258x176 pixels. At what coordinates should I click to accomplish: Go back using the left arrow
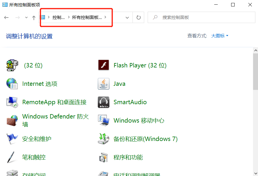6,18
